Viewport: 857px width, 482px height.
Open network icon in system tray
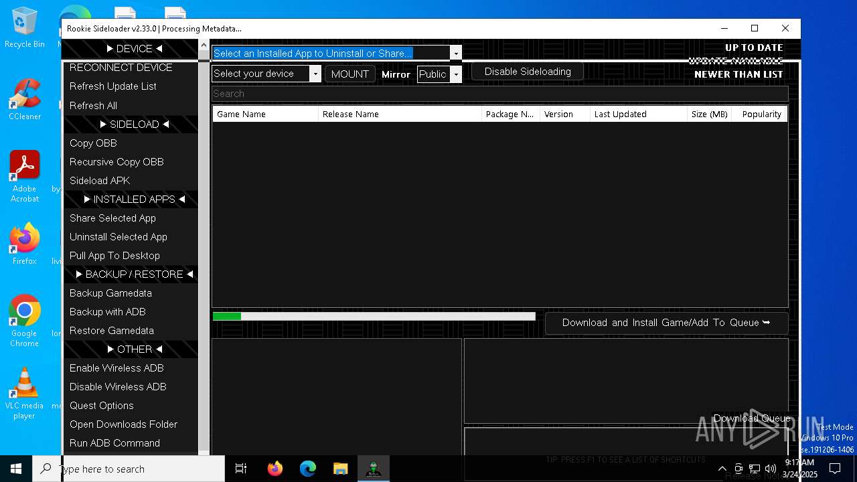coord(755,469)
